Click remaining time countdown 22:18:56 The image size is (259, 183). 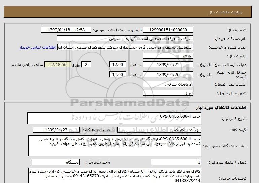(58, 64)
